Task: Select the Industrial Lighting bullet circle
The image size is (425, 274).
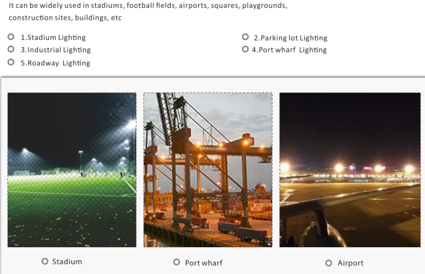Action: coord(11,49)
